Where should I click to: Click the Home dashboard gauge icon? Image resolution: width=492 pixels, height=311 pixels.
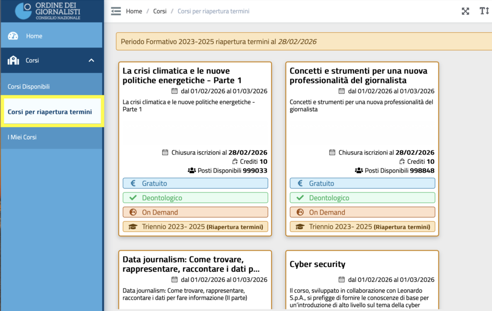(x=13, y=36)
